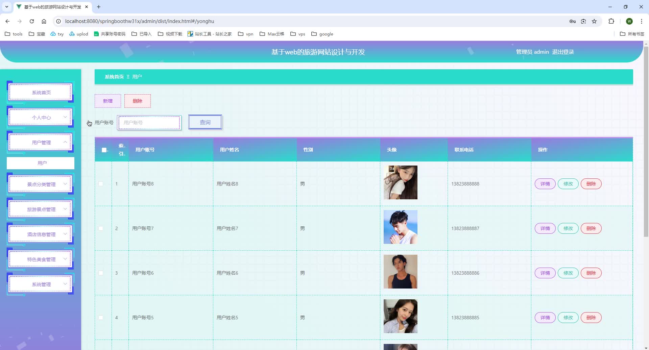View site information icon in address bar

point(58,21)
